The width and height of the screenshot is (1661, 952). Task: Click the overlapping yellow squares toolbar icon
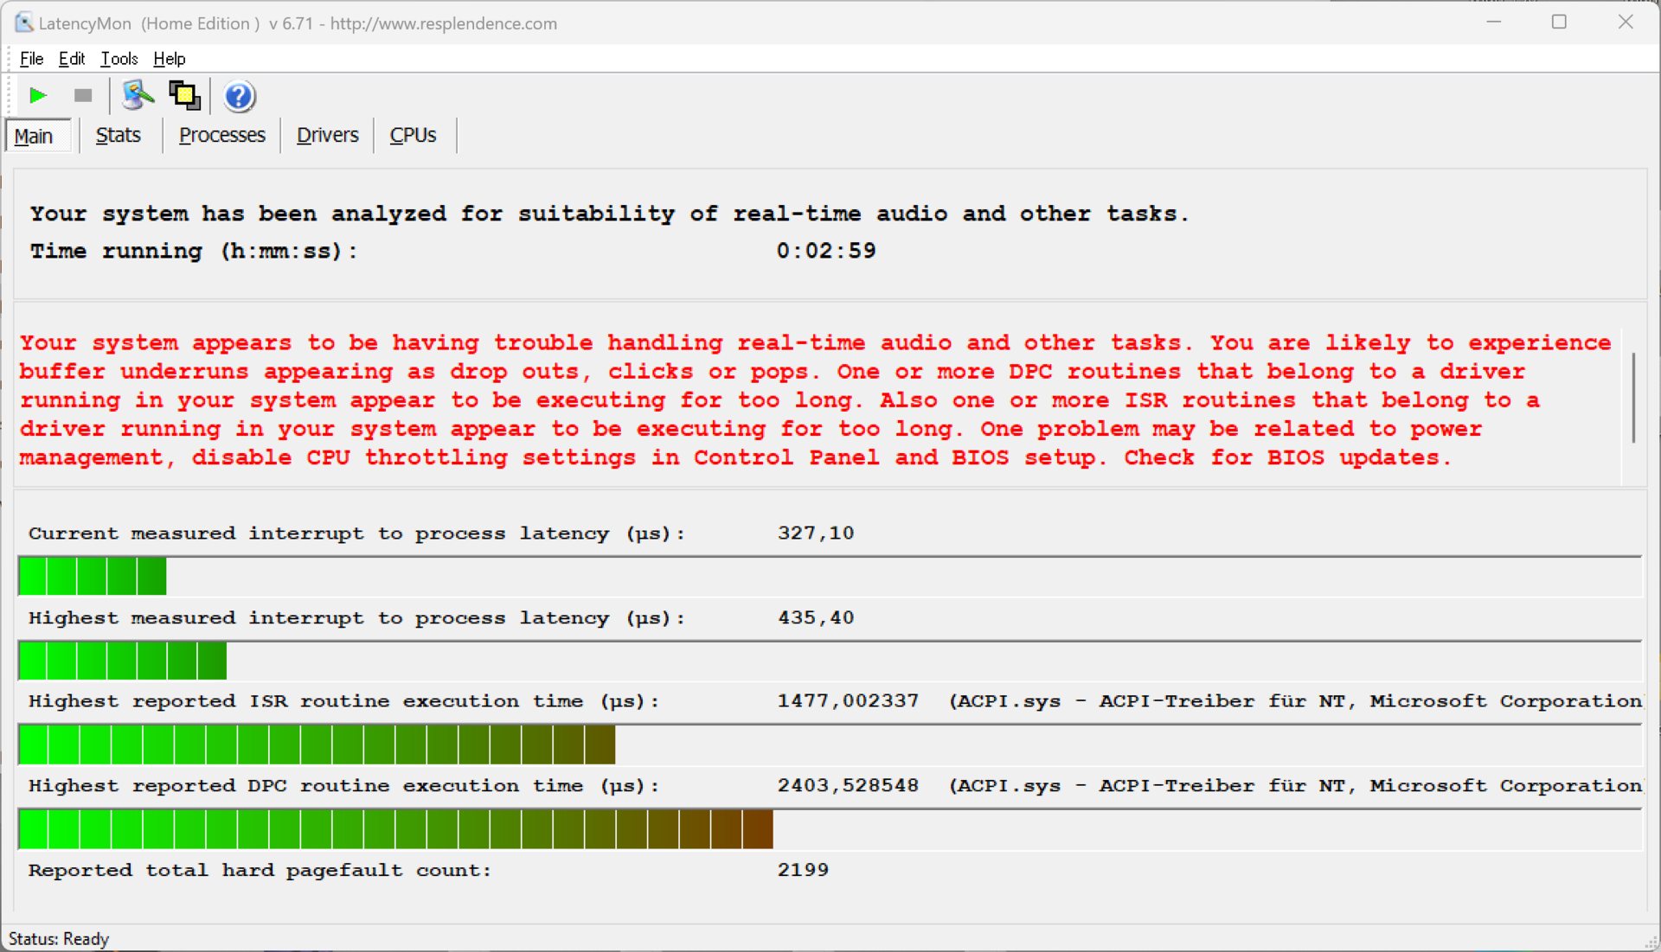pyautogui.click(x=184, y=95)
